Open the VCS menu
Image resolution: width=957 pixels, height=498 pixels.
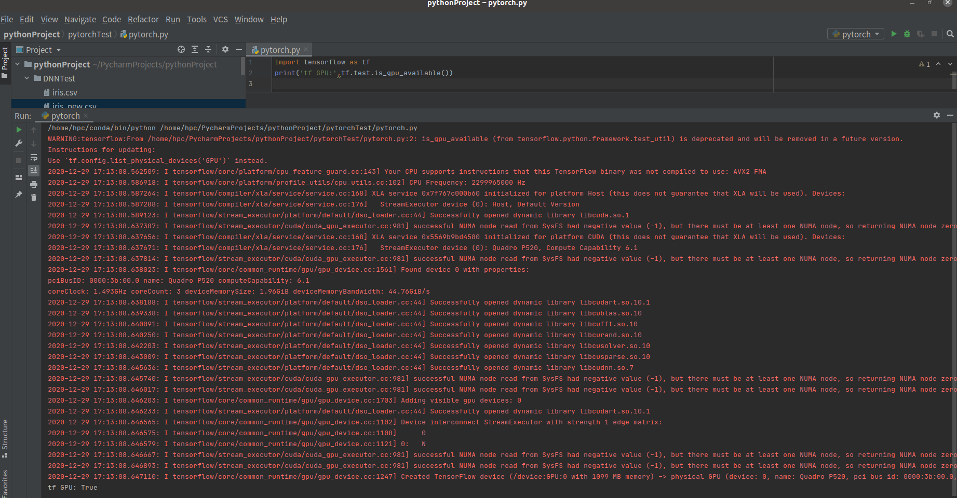(221, 19)
